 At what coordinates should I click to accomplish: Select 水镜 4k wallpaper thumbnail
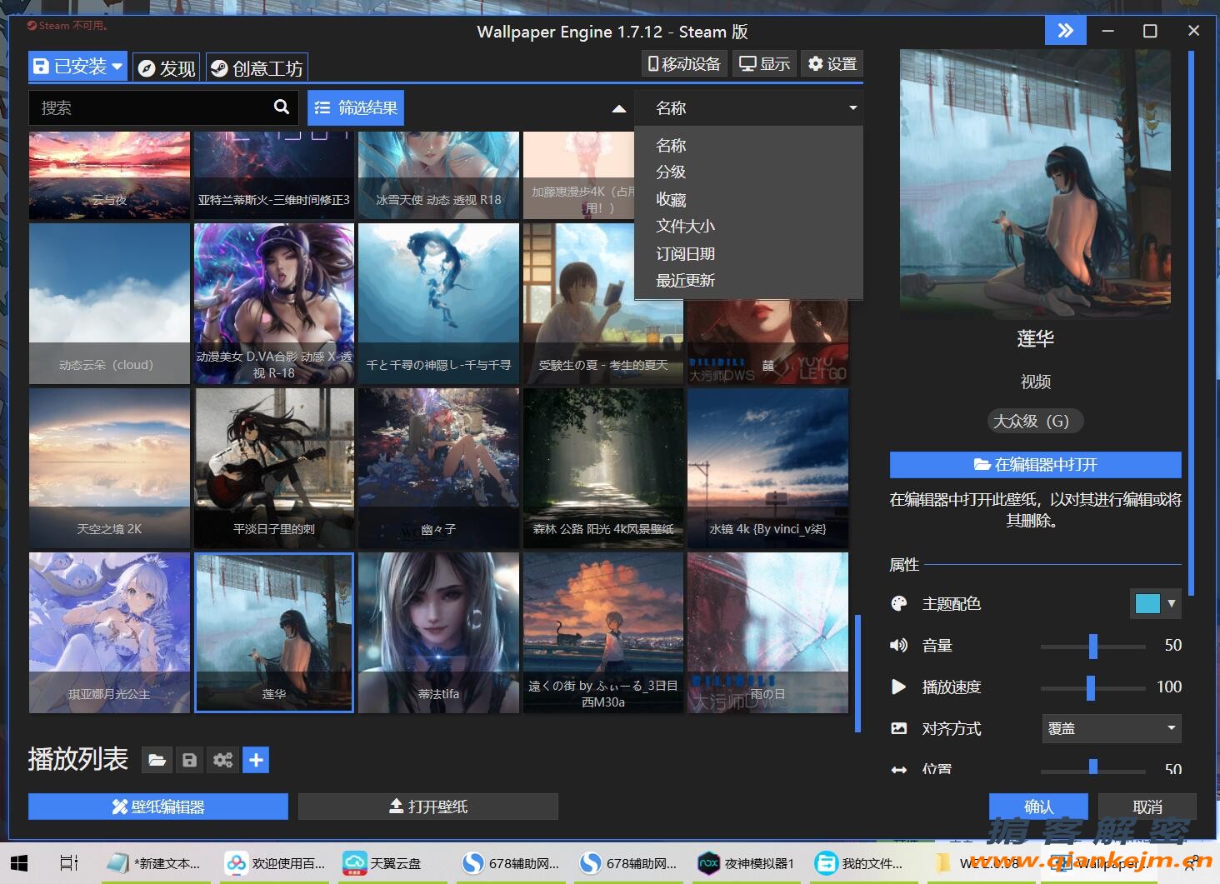767,468
